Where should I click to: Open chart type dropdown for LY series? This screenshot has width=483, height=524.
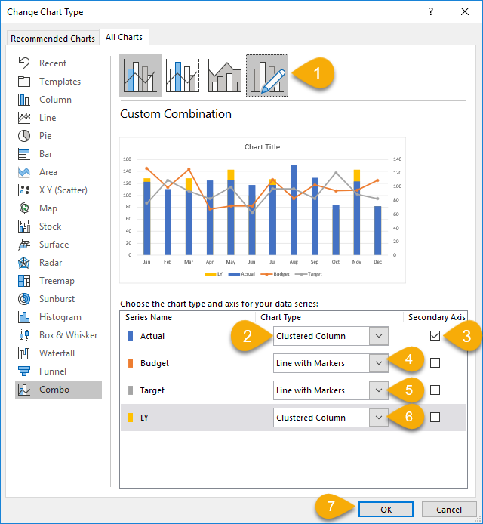pyautogui.click(x=379, y=418)
